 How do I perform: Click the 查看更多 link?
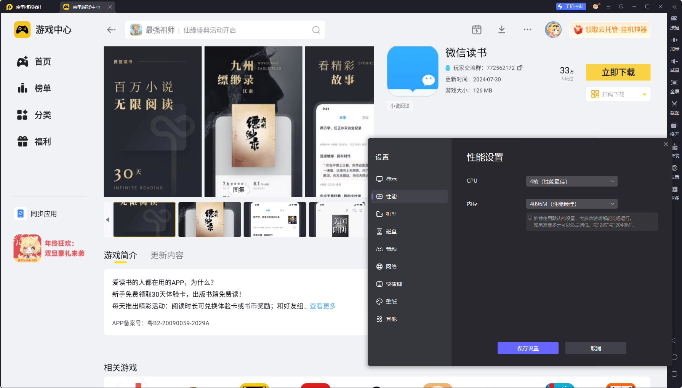point(323,306)
